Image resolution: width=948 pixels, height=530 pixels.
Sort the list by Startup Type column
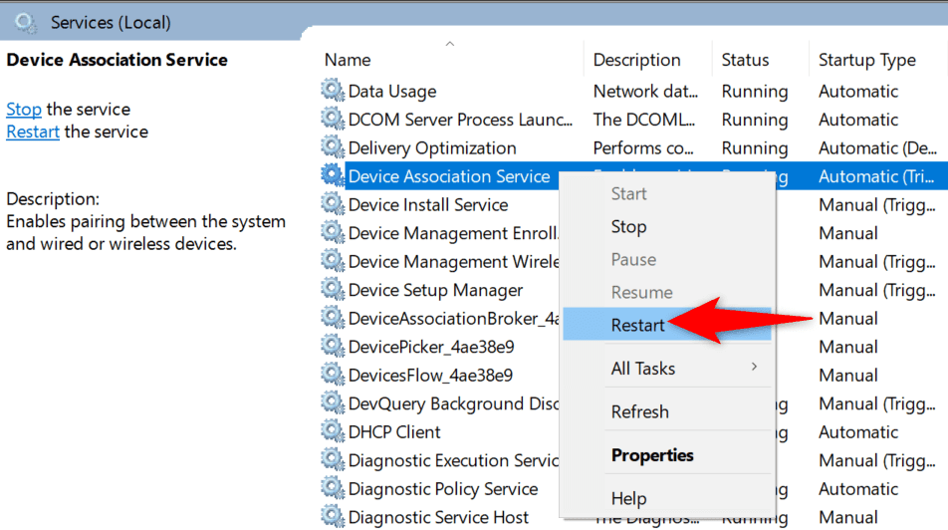866,60
